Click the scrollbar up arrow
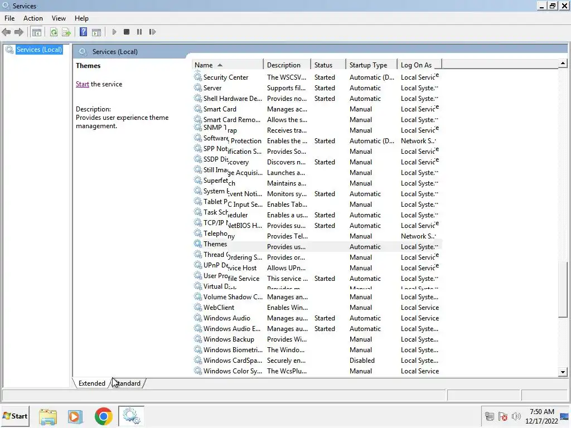This screenshot has width=571, height=428. pos(563,64)
